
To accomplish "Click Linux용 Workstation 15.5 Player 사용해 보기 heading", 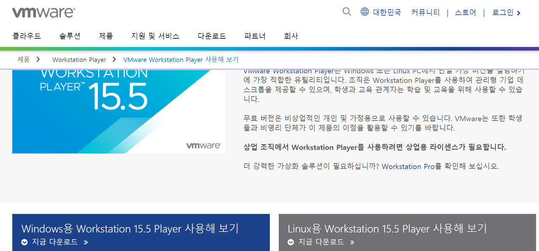I will (387, 229).
